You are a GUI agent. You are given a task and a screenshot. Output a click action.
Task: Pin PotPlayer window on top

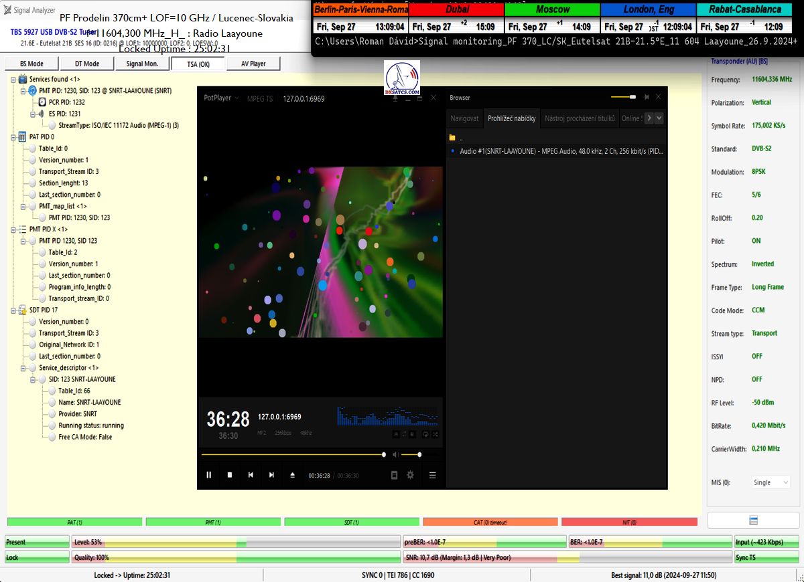point(395,98)
